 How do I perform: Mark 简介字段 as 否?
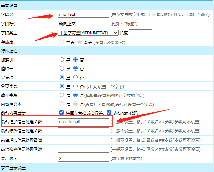75,95
